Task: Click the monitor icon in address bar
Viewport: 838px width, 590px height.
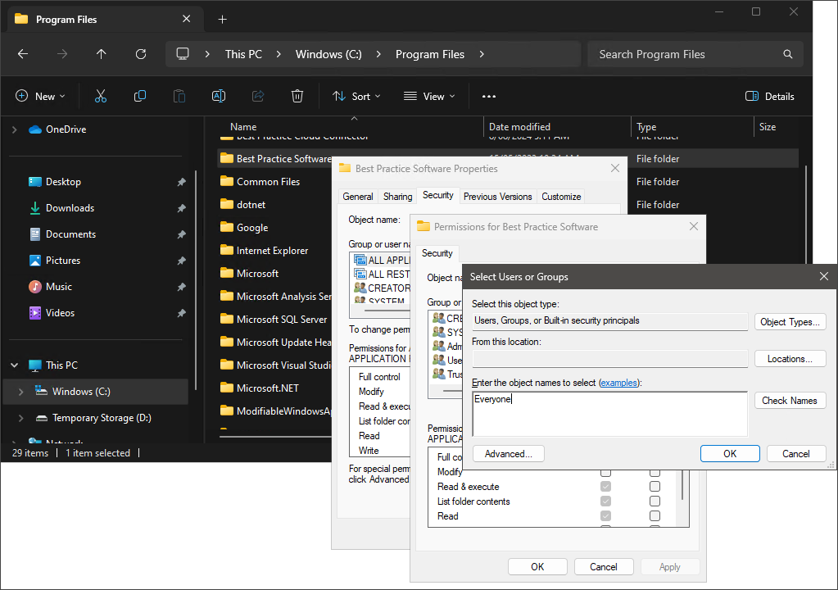Action: (x=183, y=54)
